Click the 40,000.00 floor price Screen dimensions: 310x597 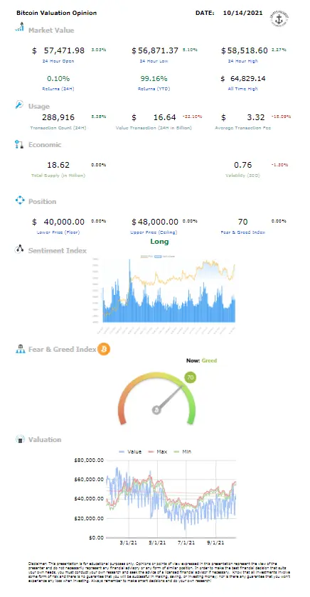coord(64,222)
